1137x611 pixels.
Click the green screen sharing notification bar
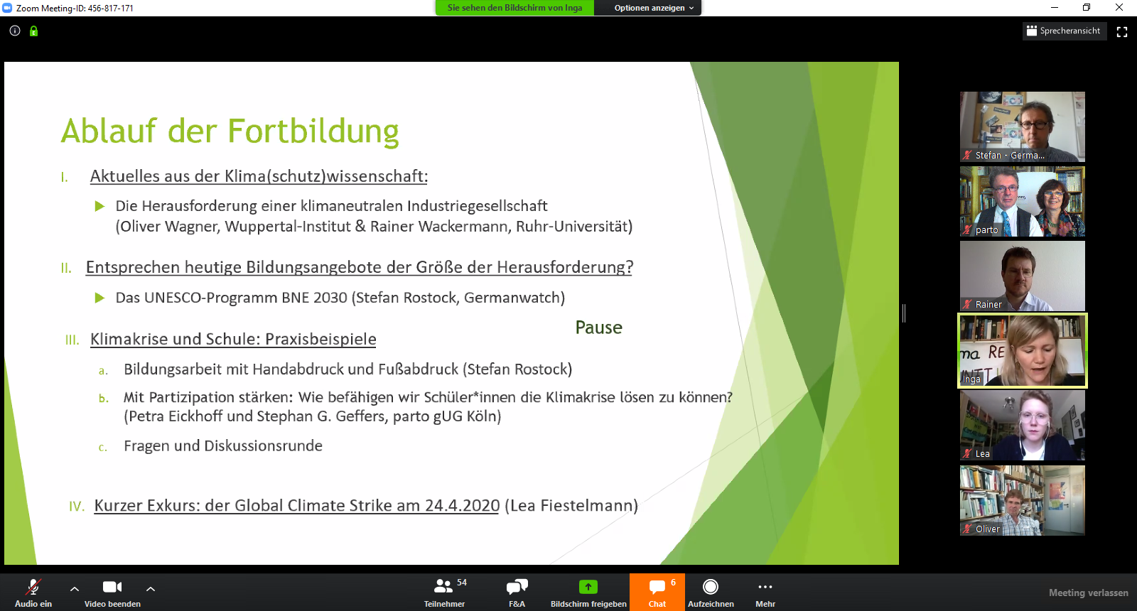tap(514, 8)
